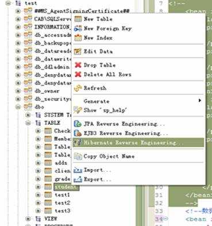Open Generate menu entry
212x226 pixels.
pos(138,101)
